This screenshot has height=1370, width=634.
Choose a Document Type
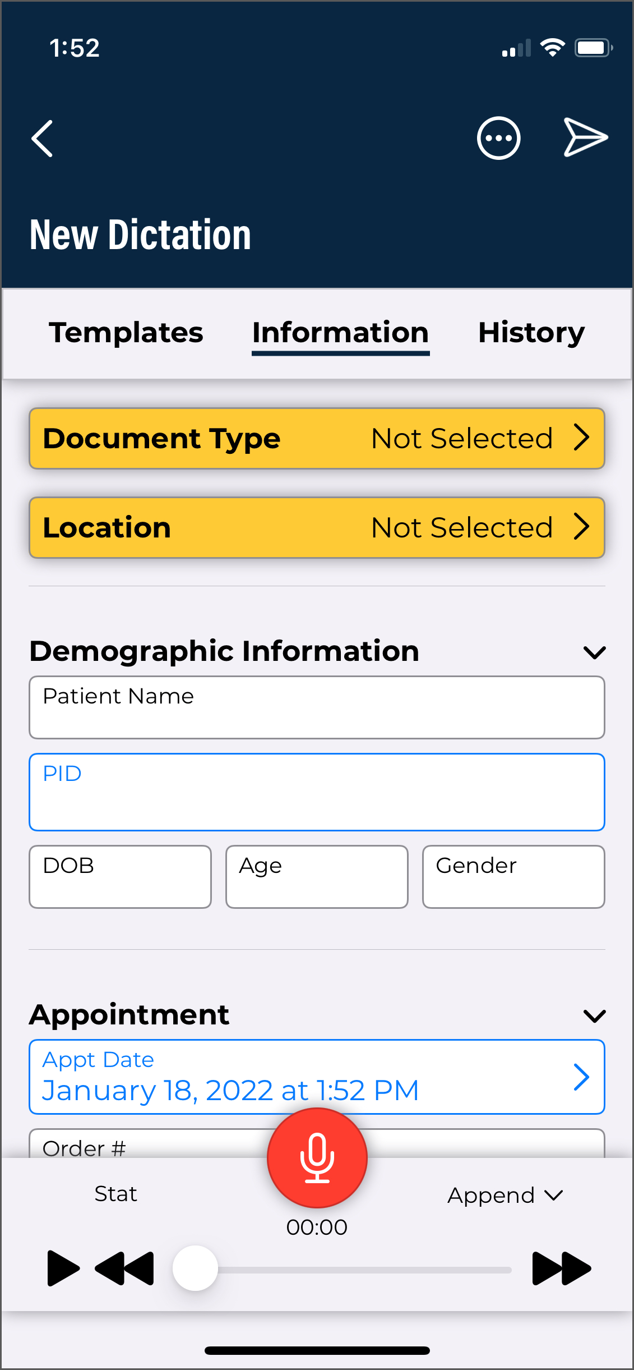[317, 438]
